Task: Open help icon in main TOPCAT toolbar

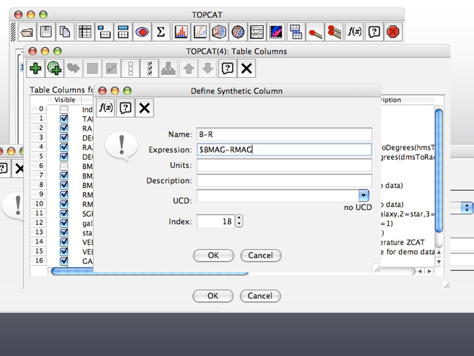Action: (x=374, y=32)
